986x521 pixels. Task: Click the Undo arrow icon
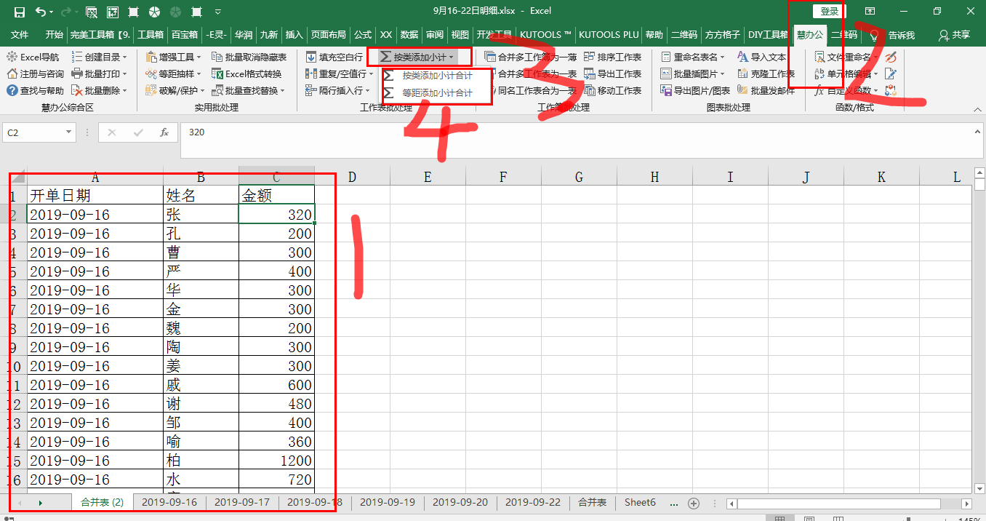point(41,12)
